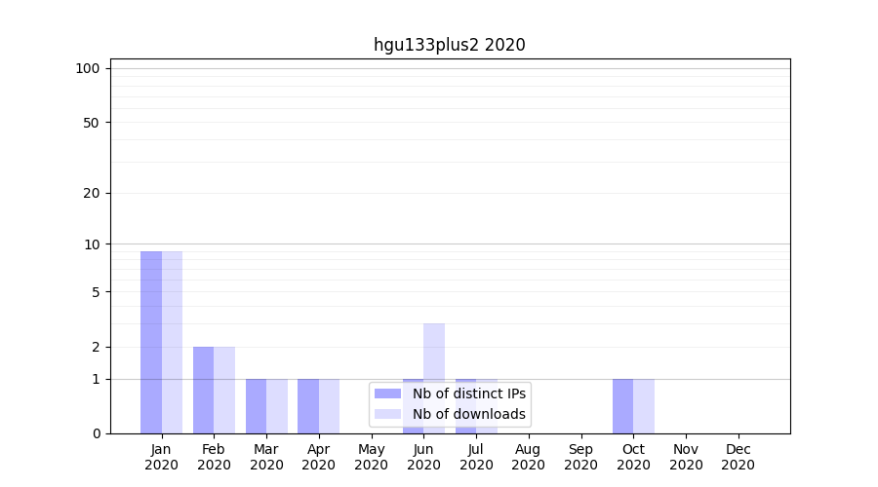
Task: Click the 'Dec 2020' x-axis label
Action: coord(738,457)
